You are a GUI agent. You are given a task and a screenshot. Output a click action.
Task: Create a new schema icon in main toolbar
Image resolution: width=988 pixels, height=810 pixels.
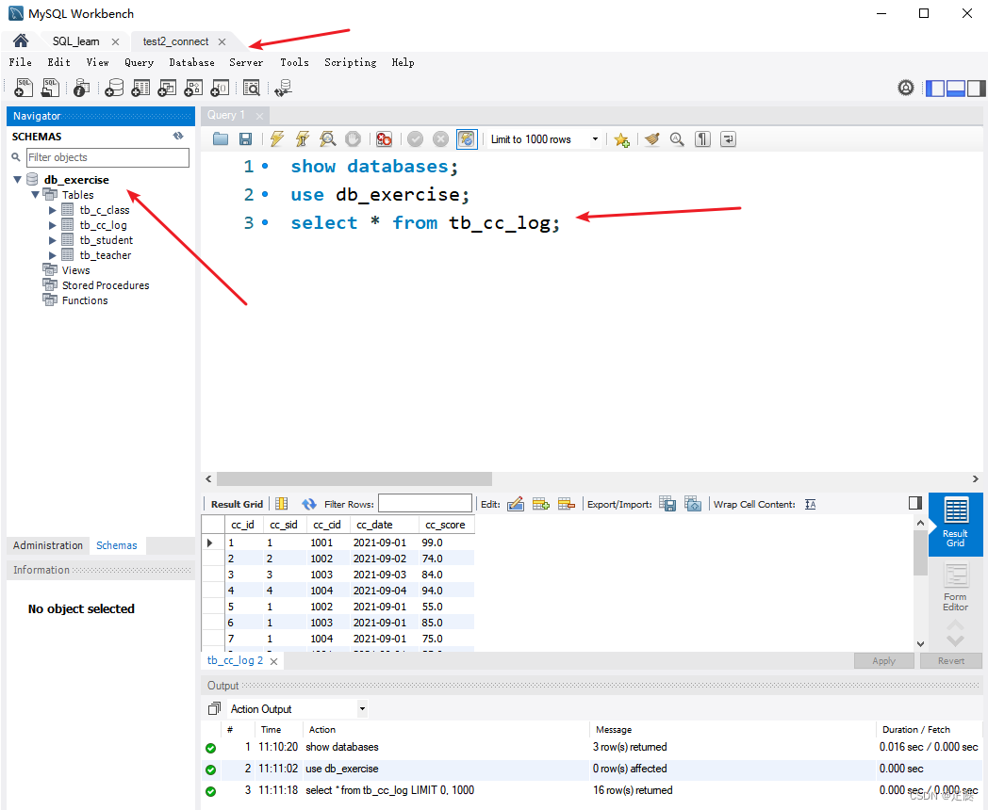pyautogui.click(x=114, y=88)
